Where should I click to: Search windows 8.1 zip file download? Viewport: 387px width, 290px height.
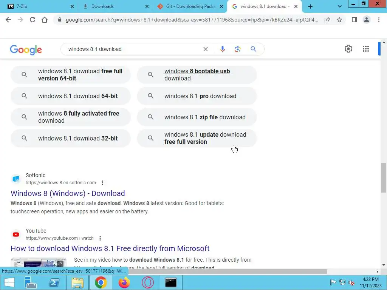pos(197,117)
